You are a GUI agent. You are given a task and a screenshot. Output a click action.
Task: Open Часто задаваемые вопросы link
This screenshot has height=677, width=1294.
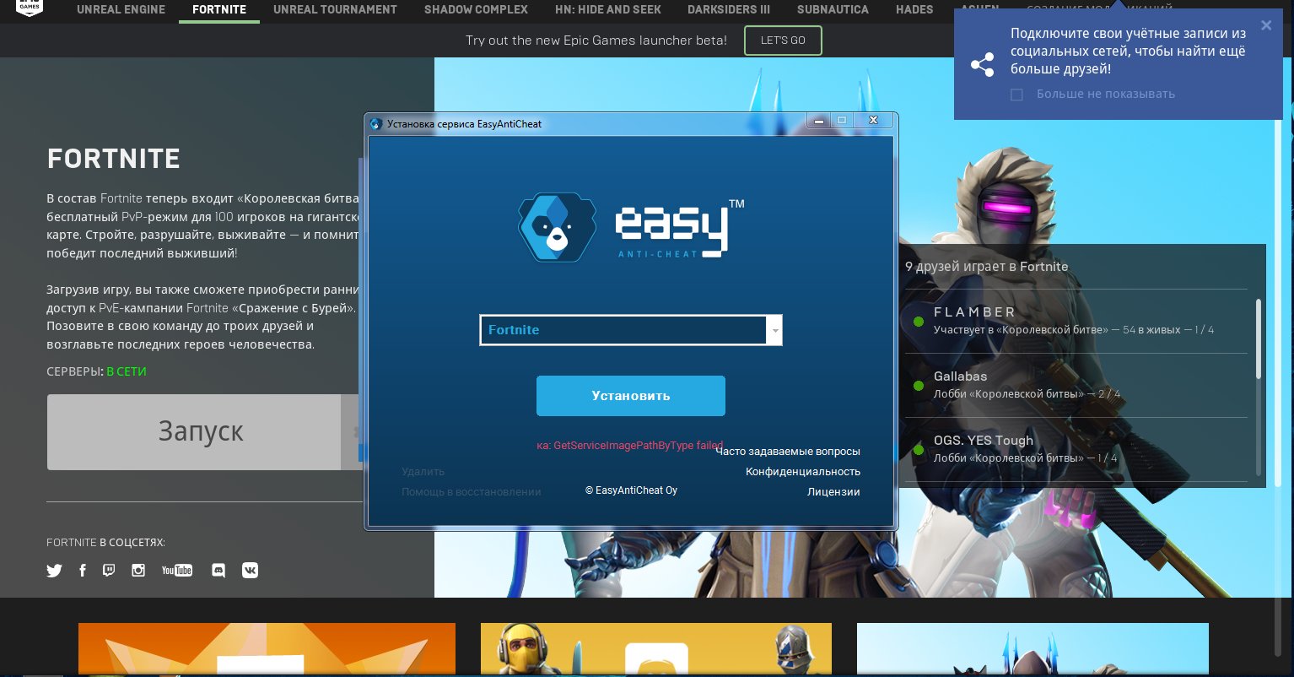pos(788,452)
